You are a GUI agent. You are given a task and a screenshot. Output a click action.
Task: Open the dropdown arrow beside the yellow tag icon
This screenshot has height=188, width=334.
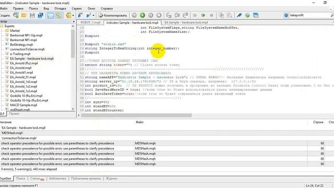coord(73,15)
